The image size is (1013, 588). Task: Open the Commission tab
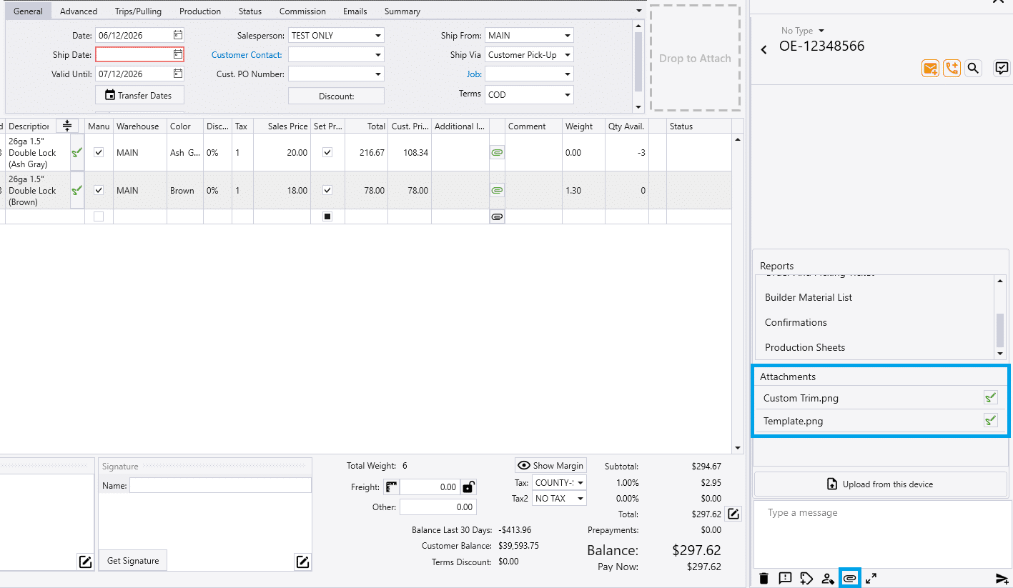[302, 11]
